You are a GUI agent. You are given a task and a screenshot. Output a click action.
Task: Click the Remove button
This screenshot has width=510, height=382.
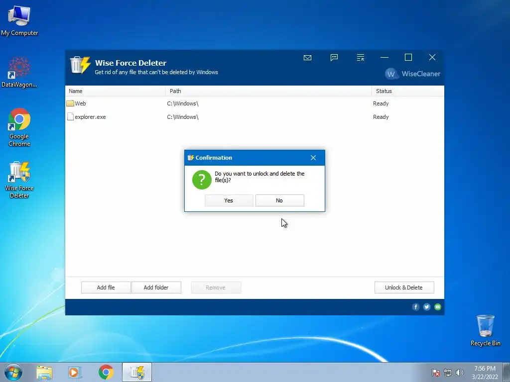pos(216,287)
